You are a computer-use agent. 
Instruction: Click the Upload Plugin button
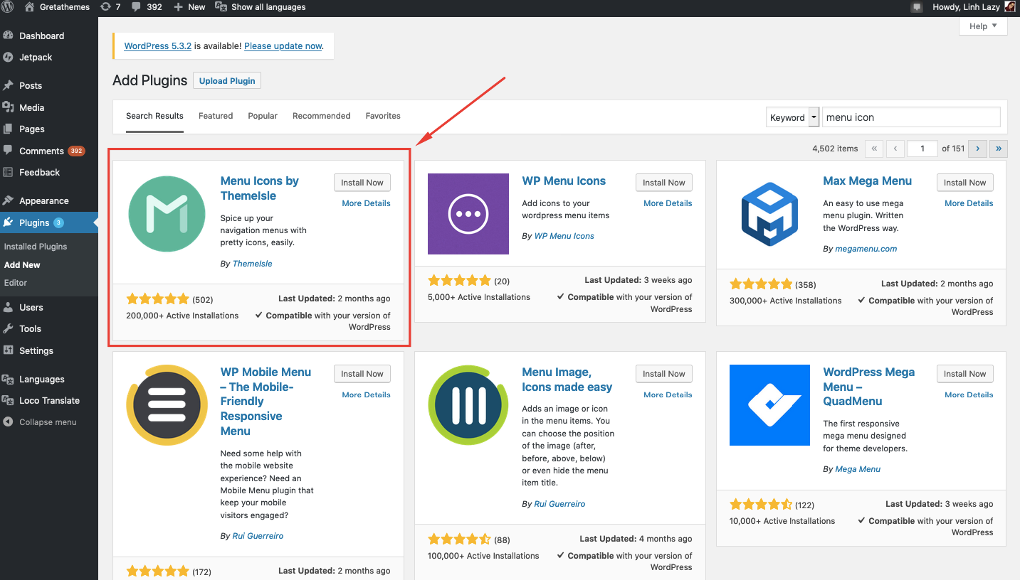227,80
